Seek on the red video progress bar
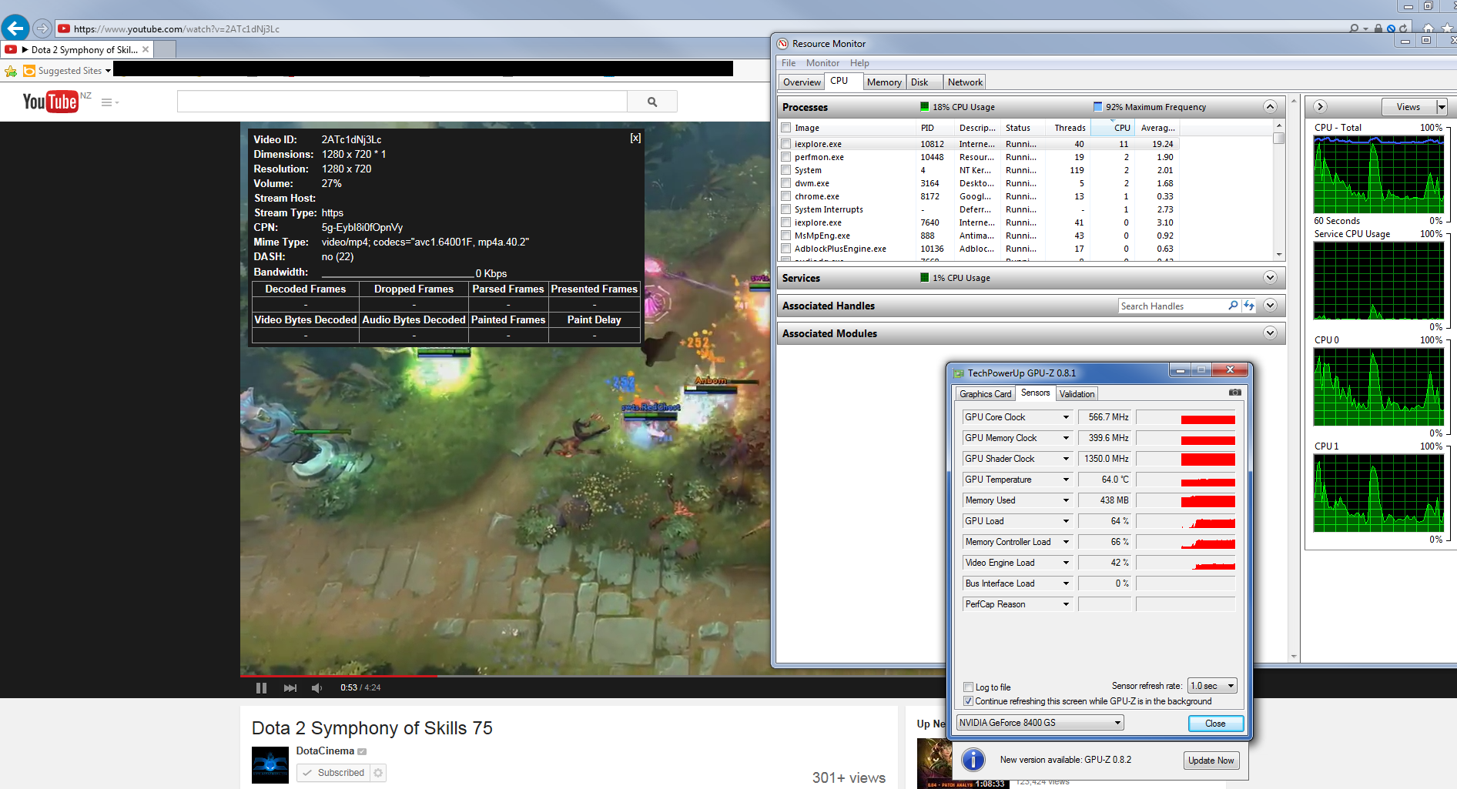 coord(339,676)
